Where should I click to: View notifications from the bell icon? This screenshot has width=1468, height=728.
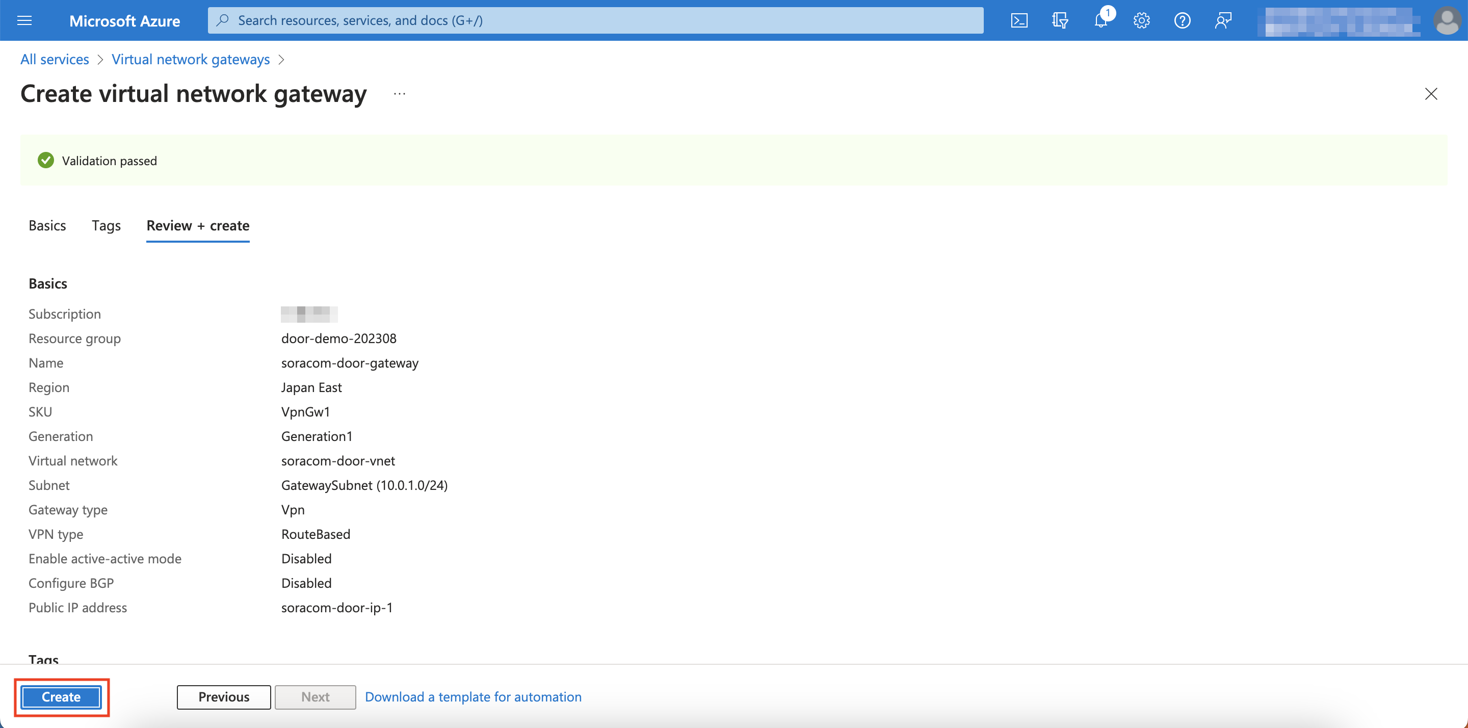(1100, 20)
